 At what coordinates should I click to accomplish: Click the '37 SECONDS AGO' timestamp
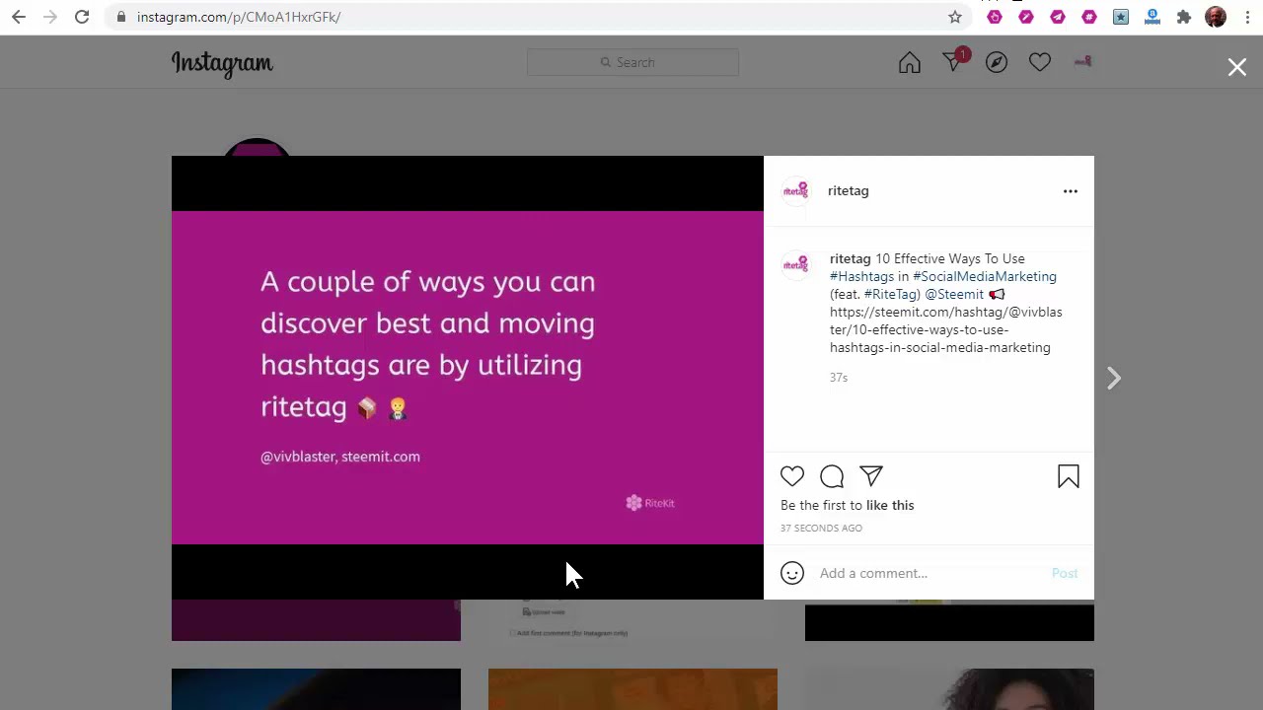[821, 528]
